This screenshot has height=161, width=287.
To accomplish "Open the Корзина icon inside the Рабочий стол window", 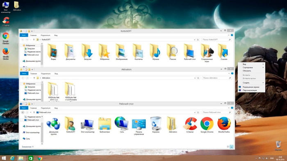I will [156, 125].
